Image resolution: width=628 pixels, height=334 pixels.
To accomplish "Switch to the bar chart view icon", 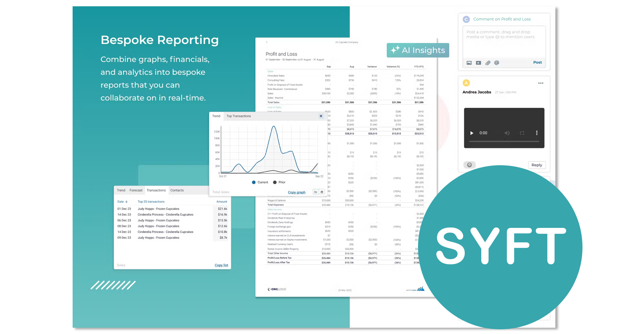I will click(x=322, y=192).
